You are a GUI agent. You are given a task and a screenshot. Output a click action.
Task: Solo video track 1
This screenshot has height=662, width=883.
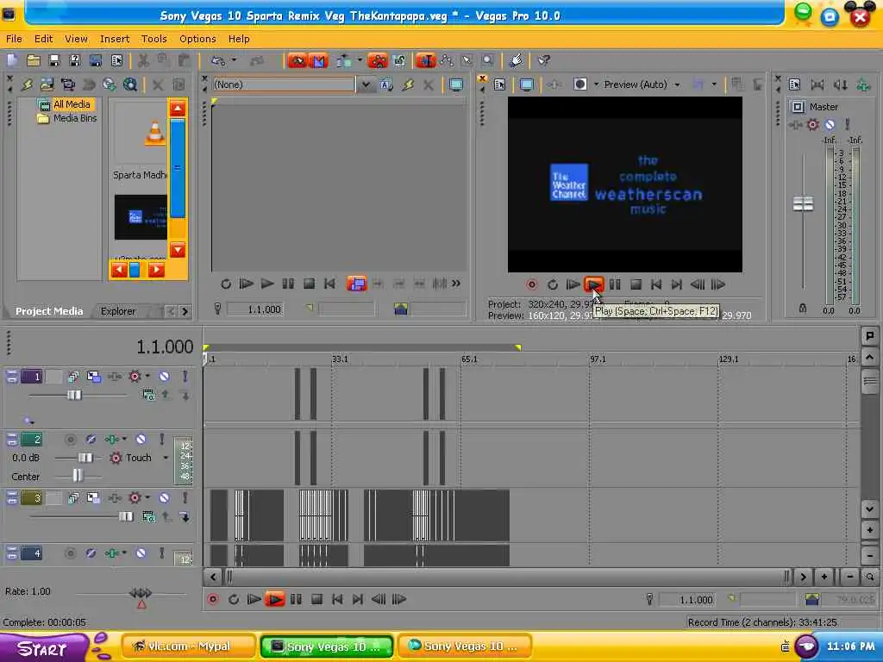coord(185,377)
